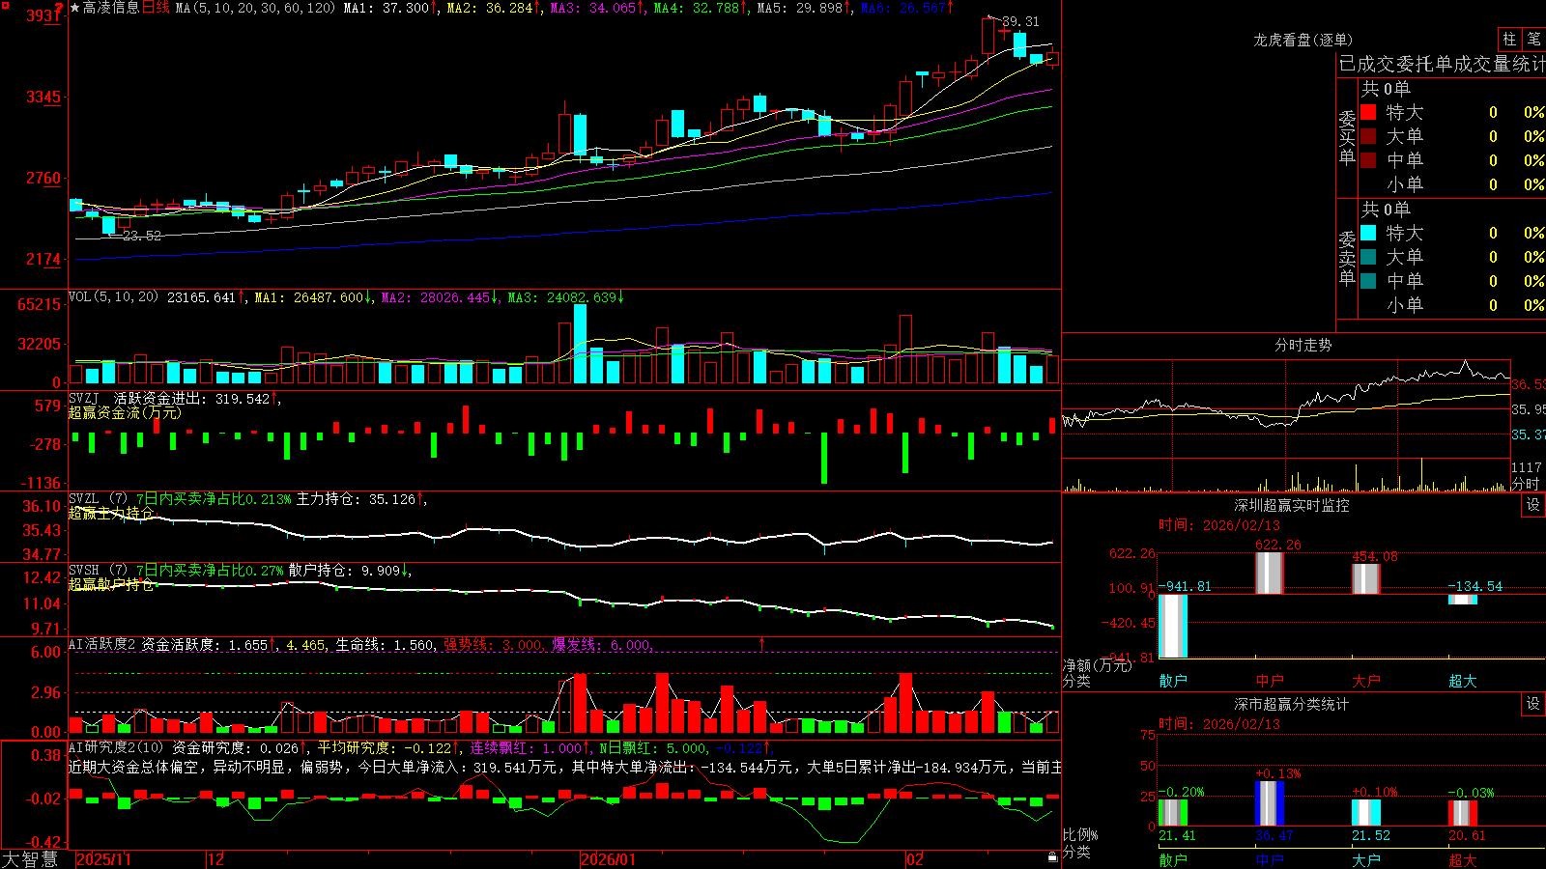Click the 爆发线: 6.000 label

tap(601, 644)
